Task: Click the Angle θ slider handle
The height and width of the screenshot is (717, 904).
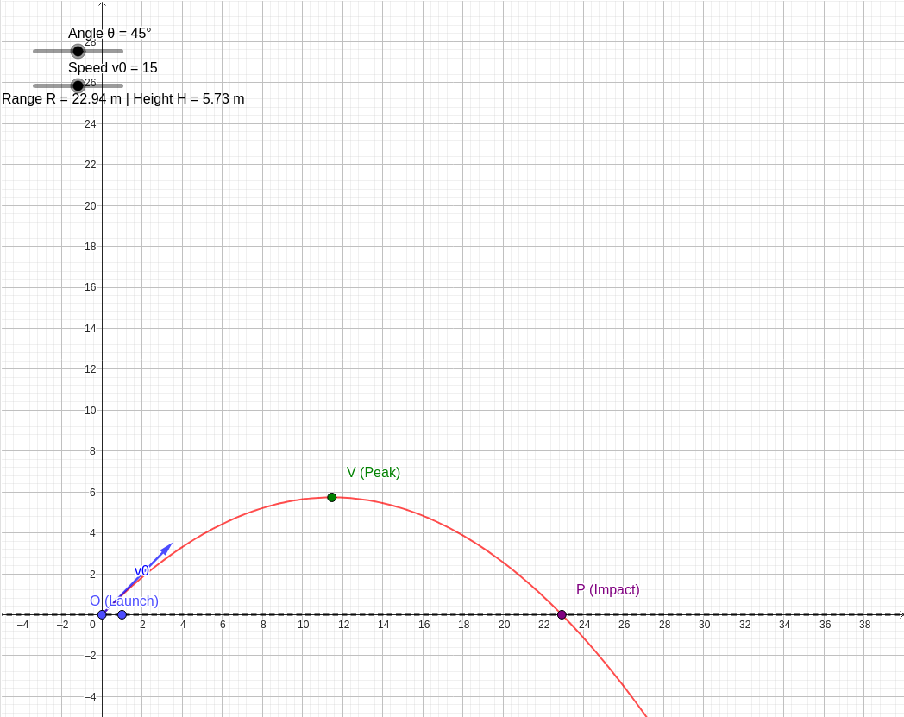Action: [78, 52]
